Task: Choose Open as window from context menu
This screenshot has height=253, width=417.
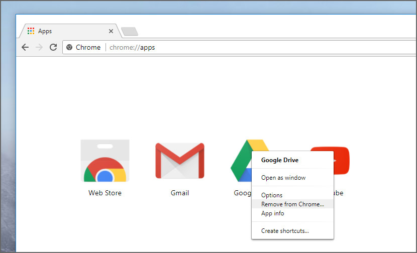Action: point(292,178)
